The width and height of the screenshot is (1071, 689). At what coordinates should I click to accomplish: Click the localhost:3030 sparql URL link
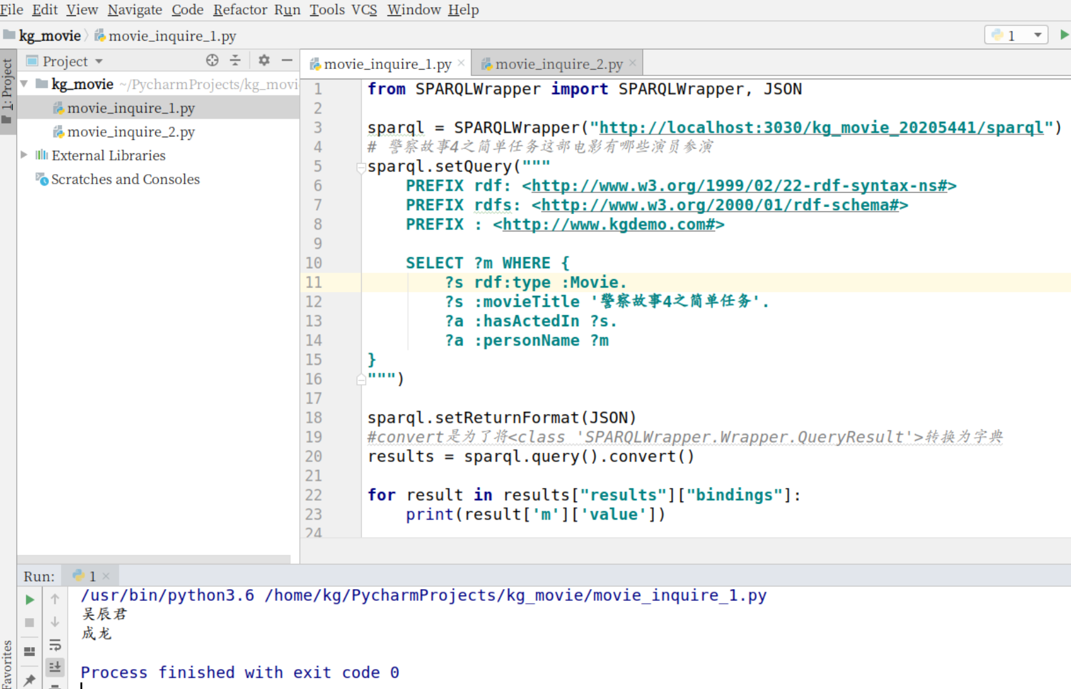[821, 128]
